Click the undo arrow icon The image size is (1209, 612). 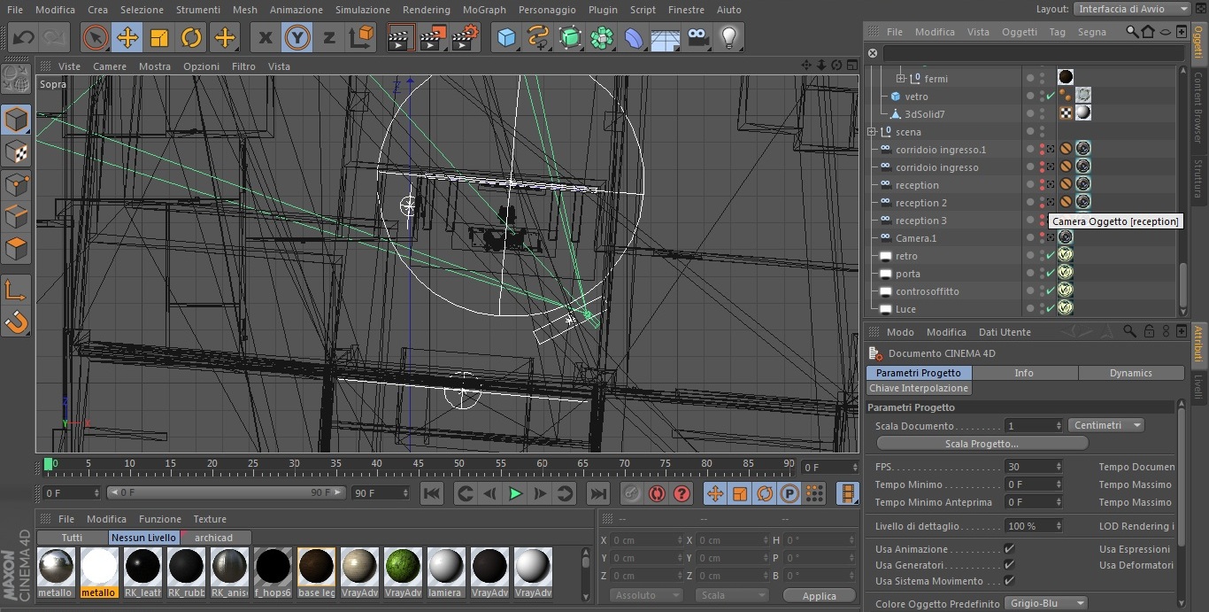pos(23,37)
